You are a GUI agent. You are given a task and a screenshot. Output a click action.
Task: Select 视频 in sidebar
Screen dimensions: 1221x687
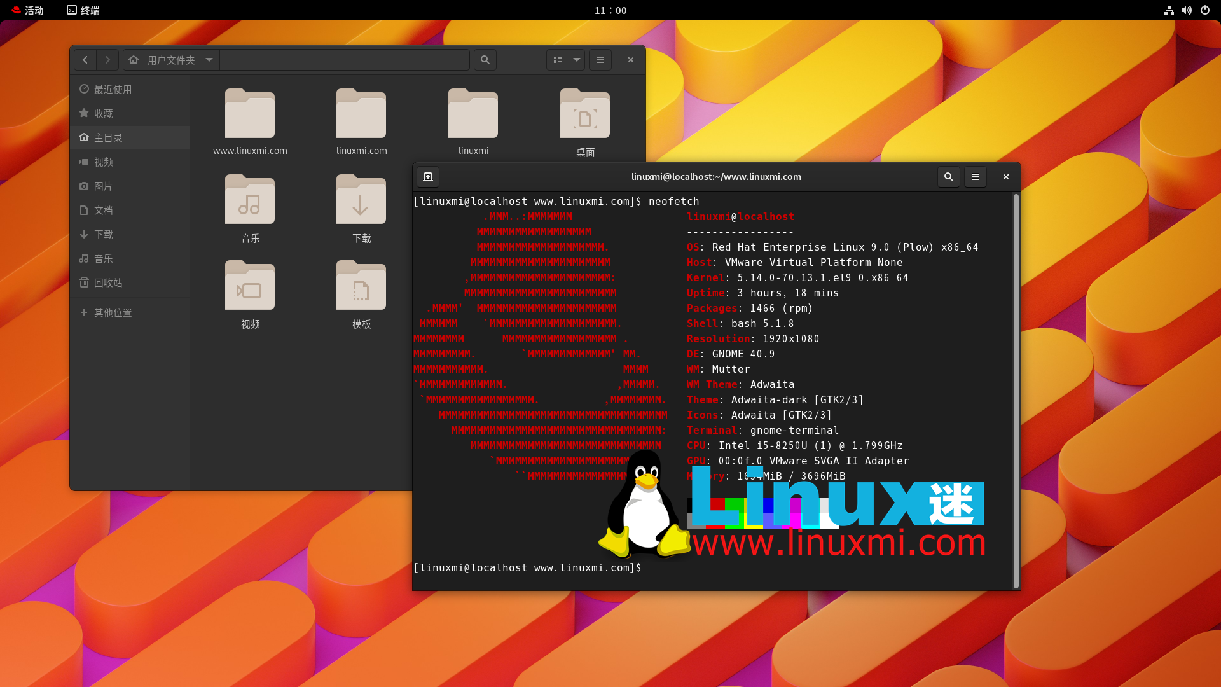pyautogui.click(x=130, y=162)
